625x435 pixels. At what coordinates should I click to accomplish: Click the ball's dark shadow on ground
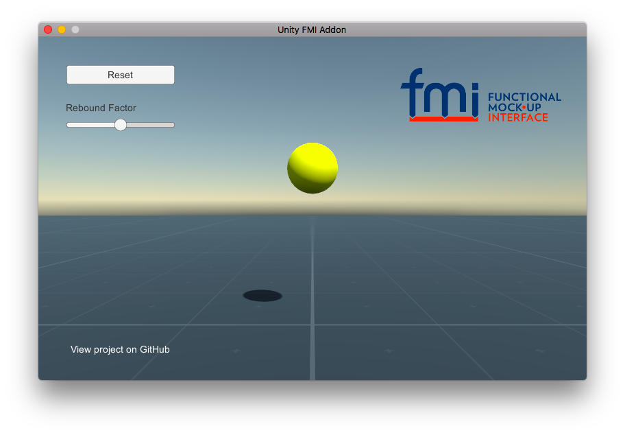pyautogui.click(x=262, y=296)
